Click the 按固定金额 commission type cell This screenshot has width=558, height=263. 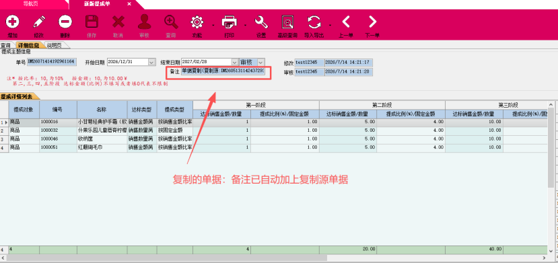pyautogui.click(x=175, y=130)
